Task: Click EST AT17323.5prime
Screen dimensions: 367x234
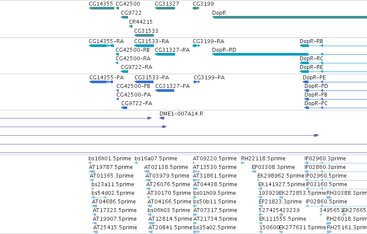Action: (x=94, y=215)
